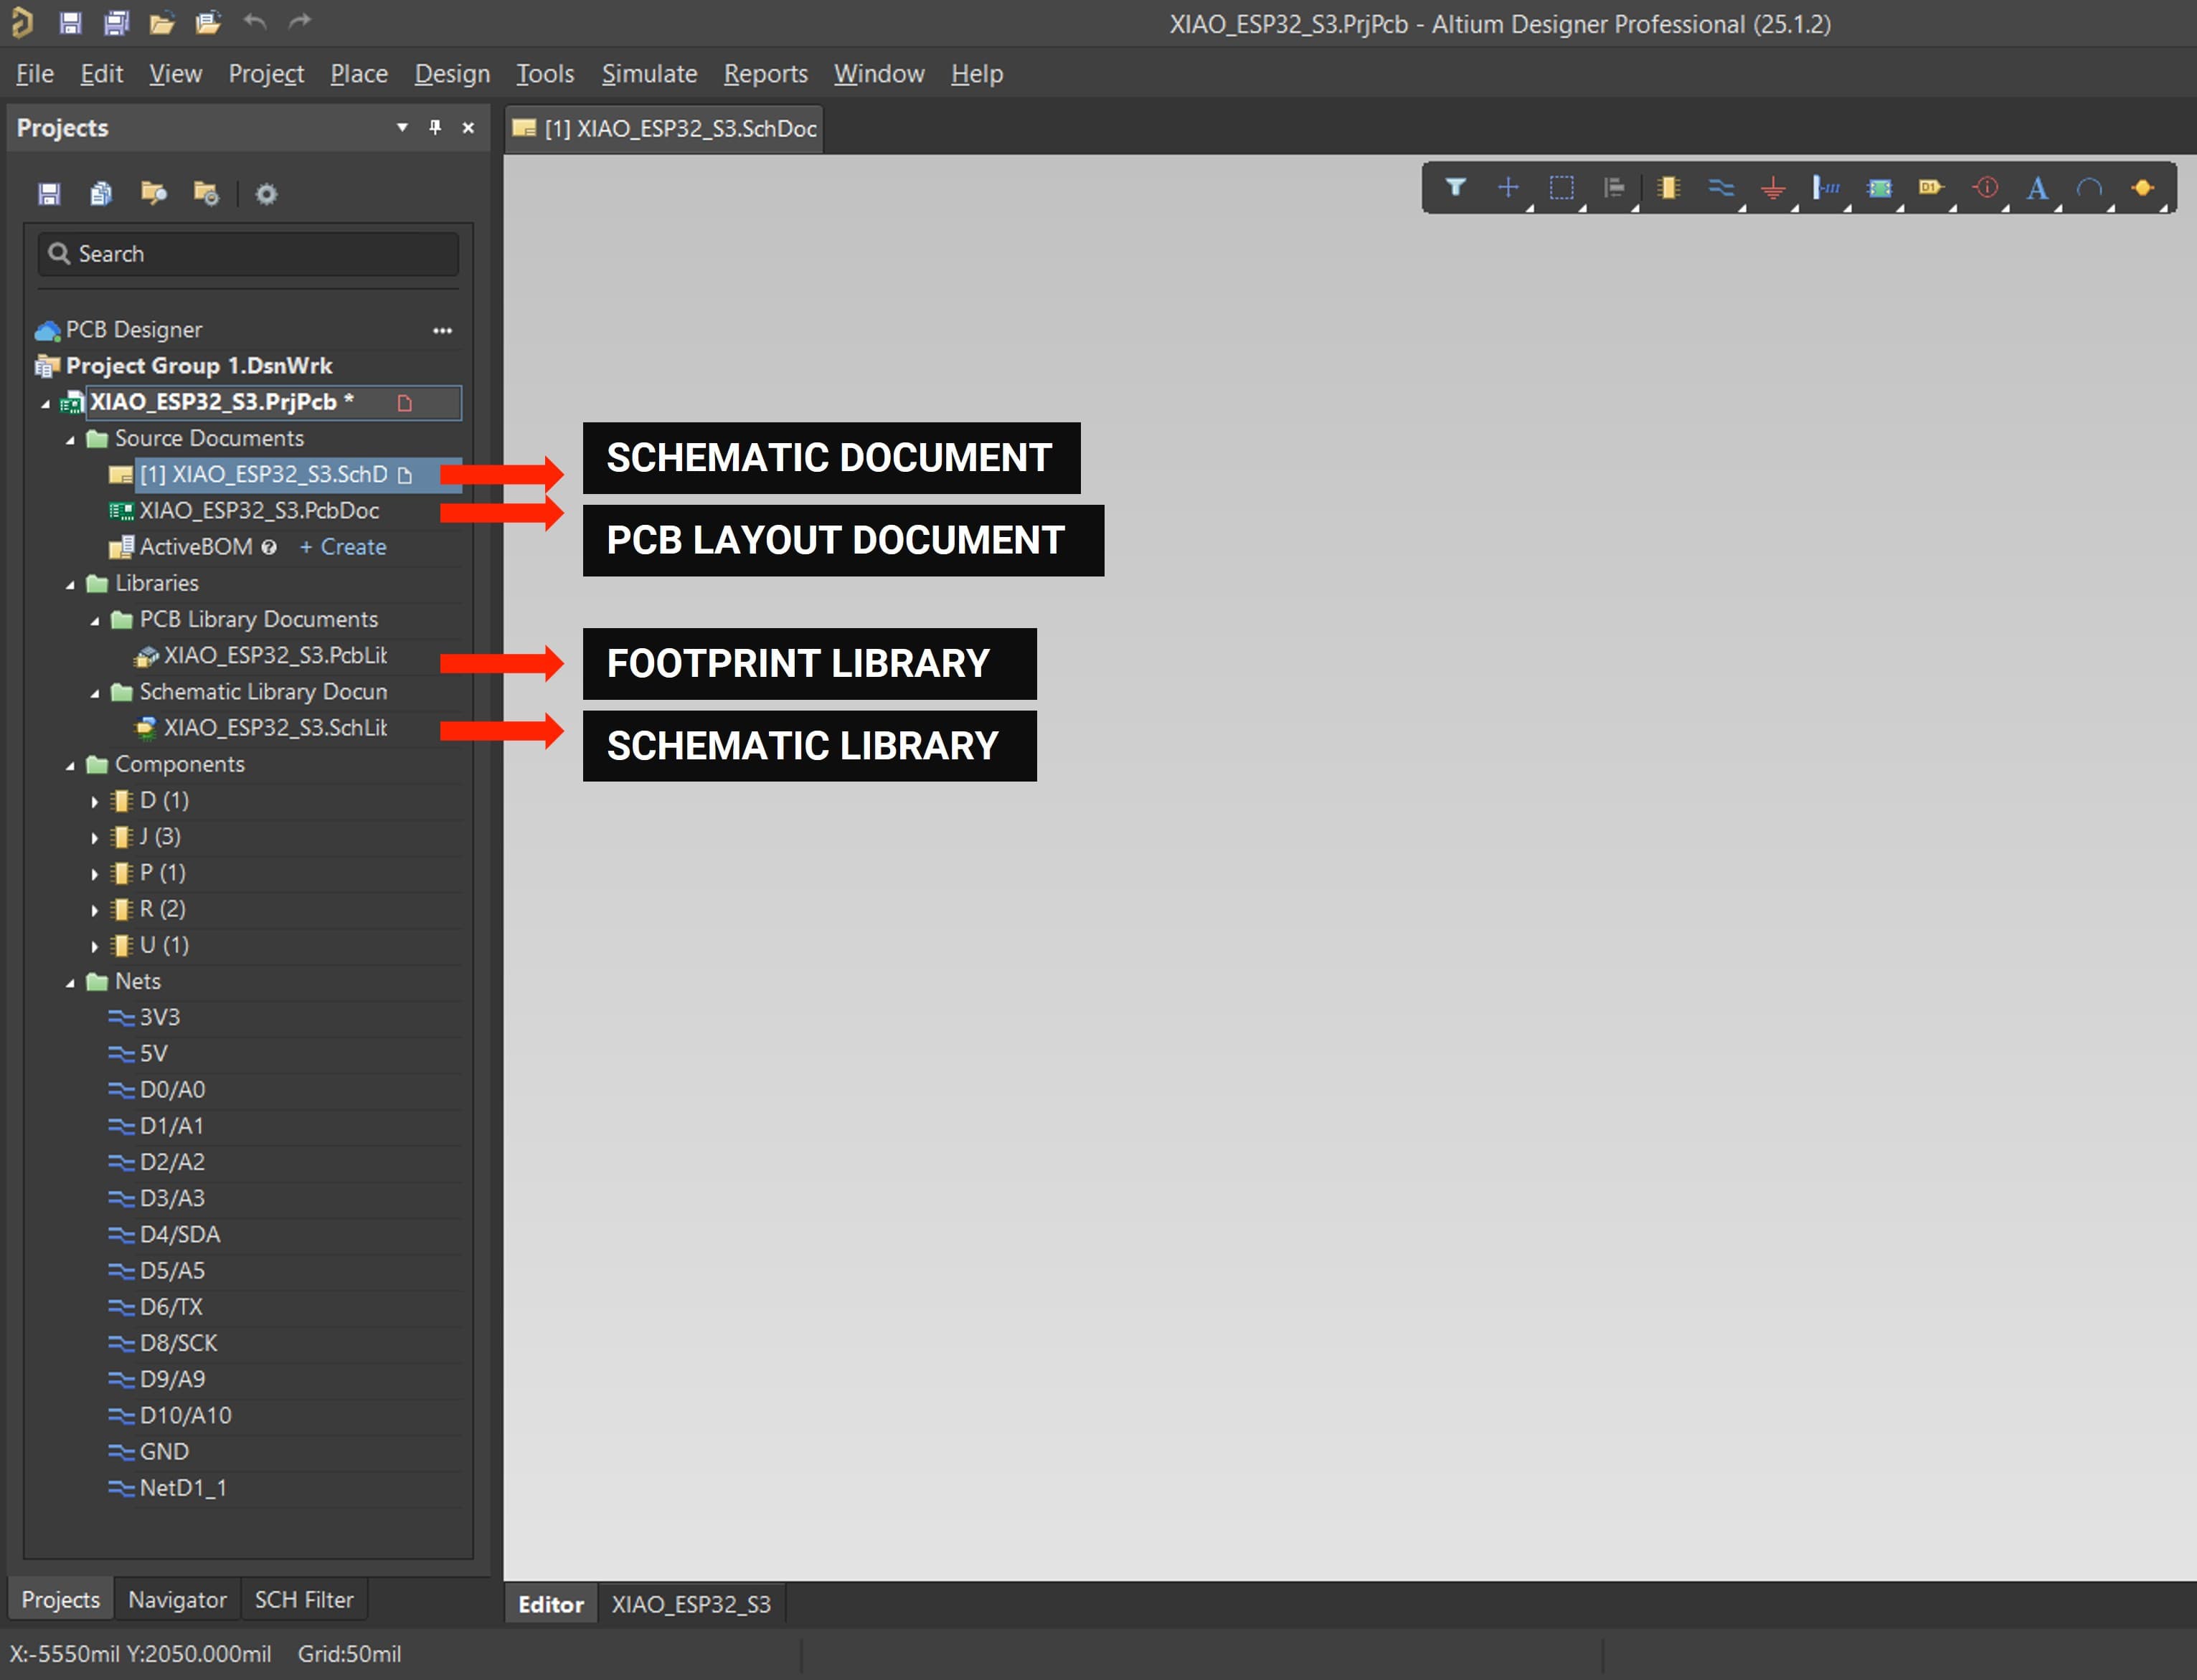Viewport: 2197px width, 1680px height.
Task: Click the Place Port D1 icon
Action: point(1931,187)
